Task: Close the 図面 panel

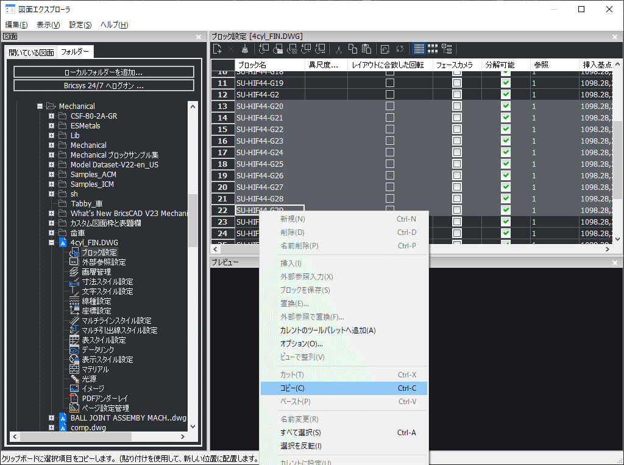Action: coord(199,37)
